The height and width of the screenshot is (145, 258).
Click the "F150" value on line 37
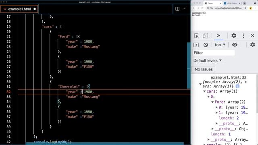point(88,117)
